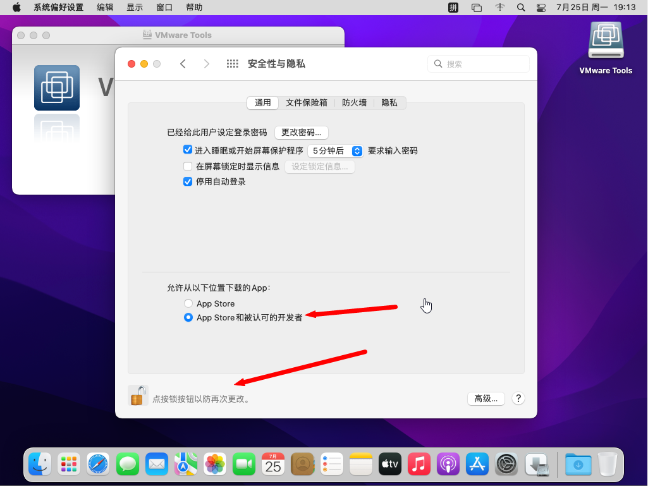Click 设定锁定信息... button
Image resolution: width=648 pixels, height=486 pixels.
(x=320, y=167)
